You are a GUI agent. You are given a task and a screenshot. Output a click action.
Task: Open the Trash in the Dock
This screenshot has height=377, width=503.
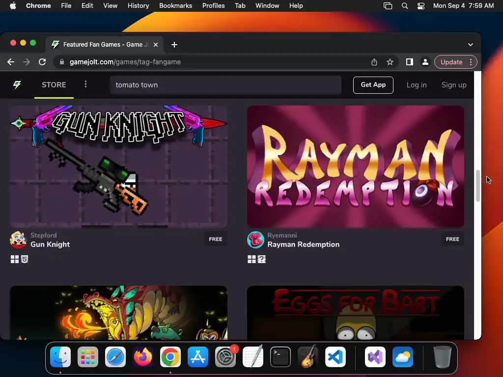(x=443, y=357)
